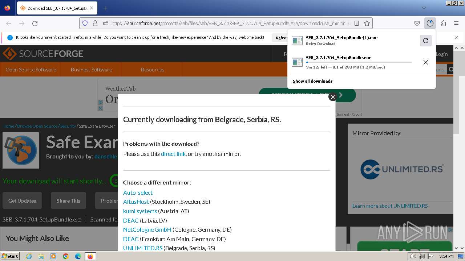Choose the DEAC Latvia mirror
465x261 pixels.
(x=131, y=220)
